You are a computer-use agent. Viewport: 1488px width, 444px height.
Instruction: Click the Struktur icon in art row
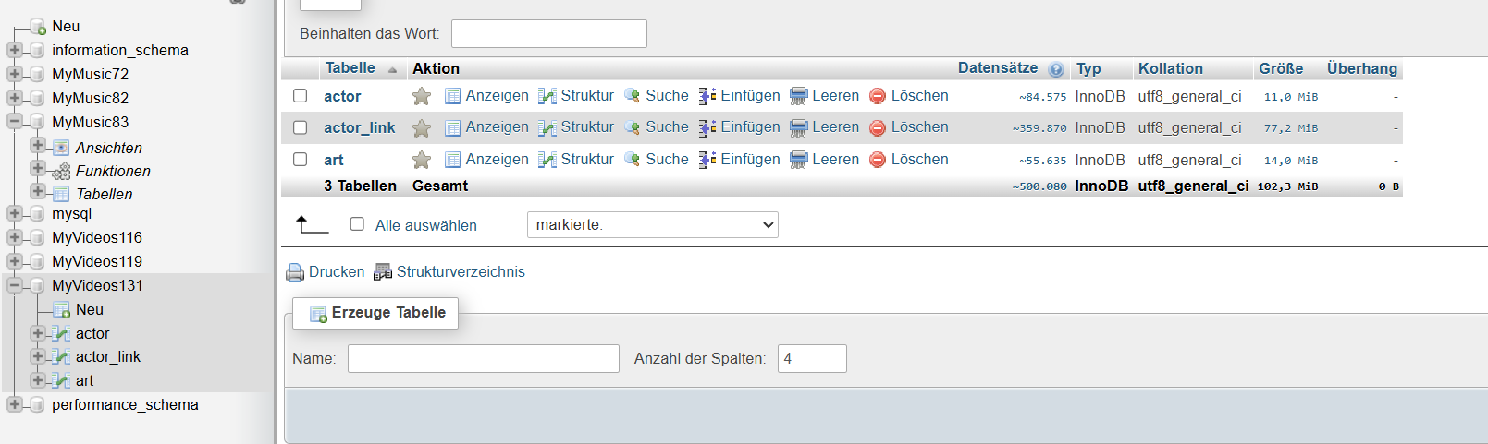[x=547, y=160]
